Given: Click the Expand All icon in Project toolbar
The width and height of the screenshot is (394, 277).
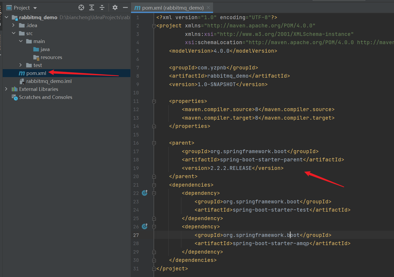Looking at the screenshot, I should coord(92,8).
